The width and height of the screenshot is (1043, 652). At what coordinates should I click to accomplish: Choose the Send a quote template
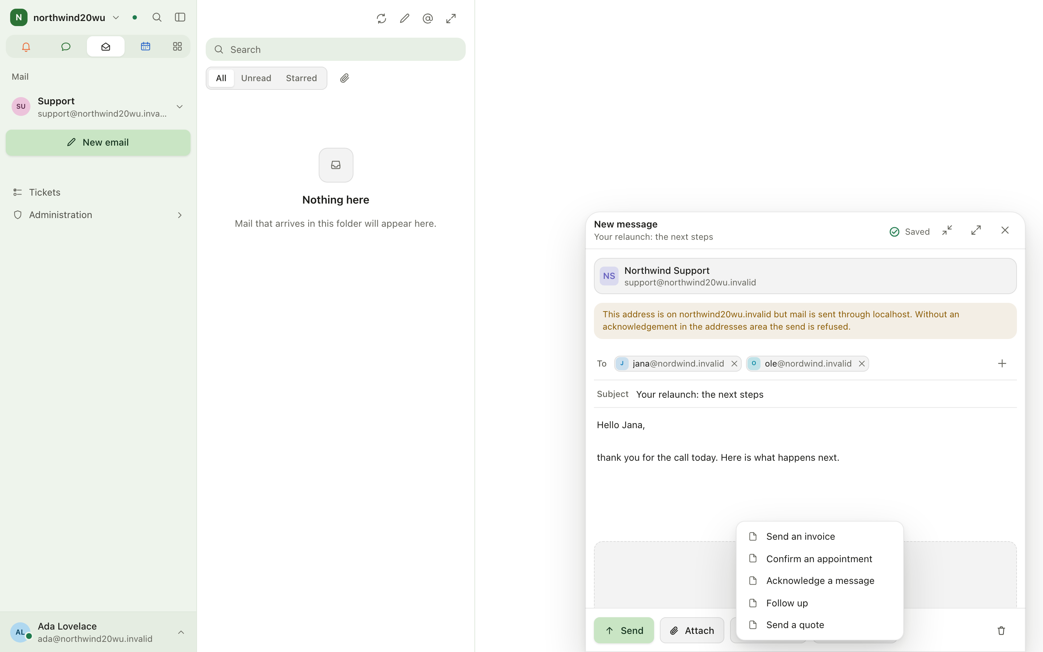point(819,625)
